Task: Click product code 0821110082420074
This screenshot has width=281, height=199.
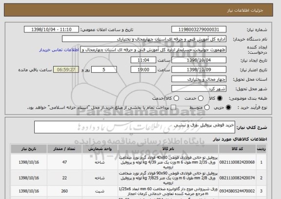Action: pyautogui.click(x=237, y=178)
